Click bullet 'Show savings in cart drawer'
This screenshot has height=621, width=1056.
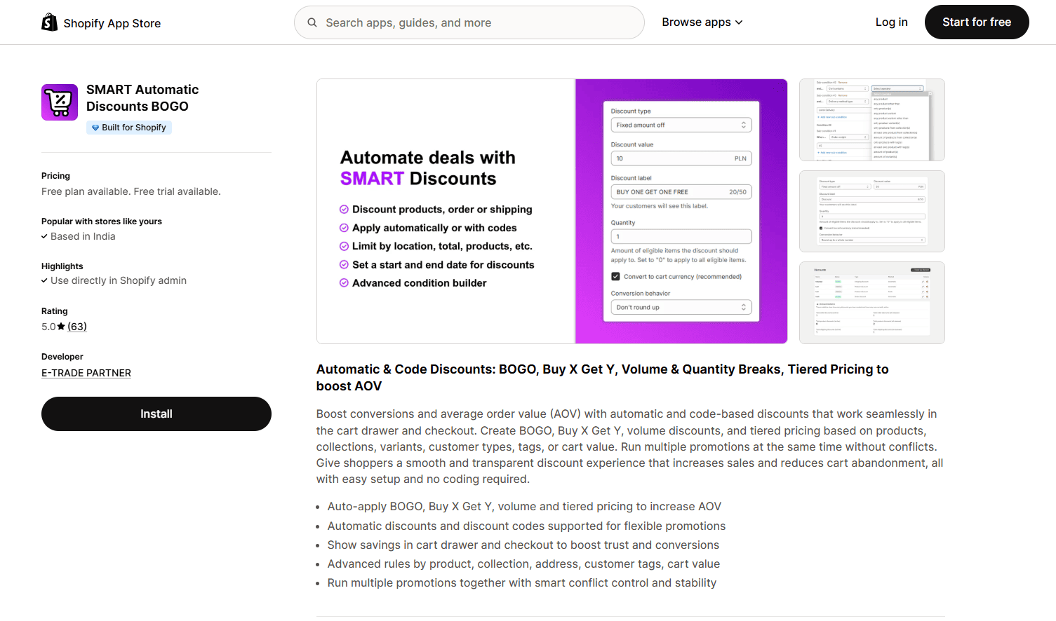[523, 545]
